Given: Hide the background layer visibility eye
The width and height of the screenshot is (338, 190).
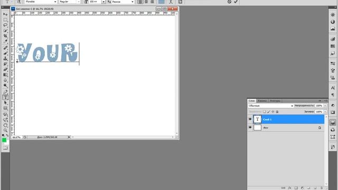Looking at the screenshot, I should pyautogui.click(x=250, y=128).
